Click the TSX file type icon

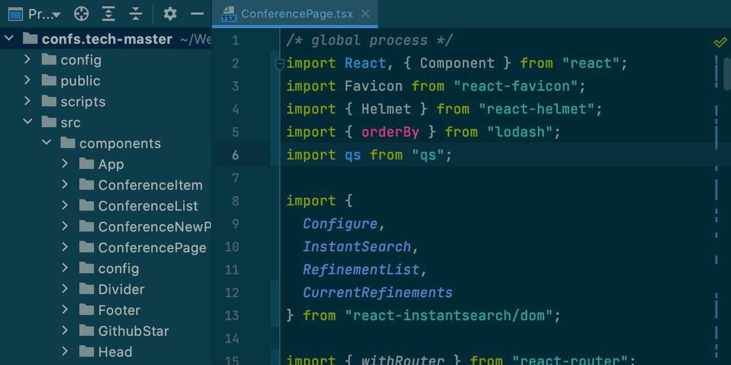[x=229, y=15]
